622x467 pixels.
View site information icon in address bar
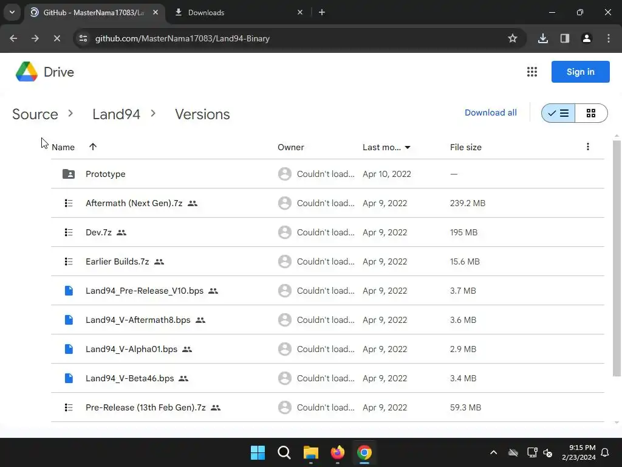83,38
